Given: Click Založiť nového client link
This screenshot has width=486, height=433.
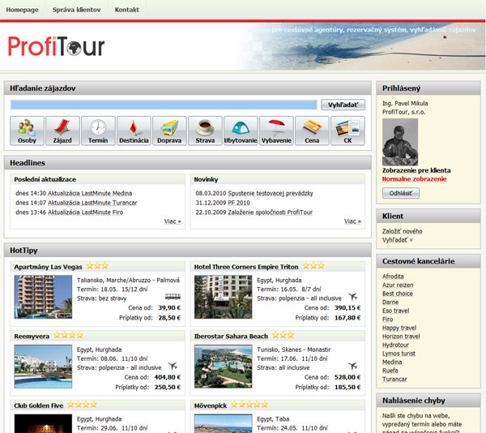Looking at the screenshot, I should click(x=402, y=231).
